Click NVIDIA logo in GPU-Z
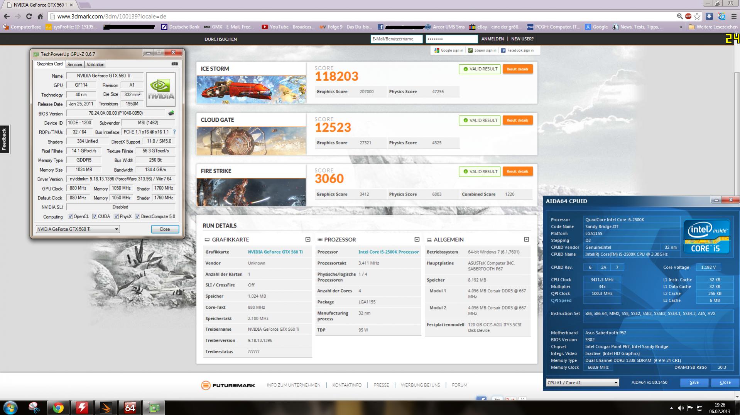 [x=161, y=89]
